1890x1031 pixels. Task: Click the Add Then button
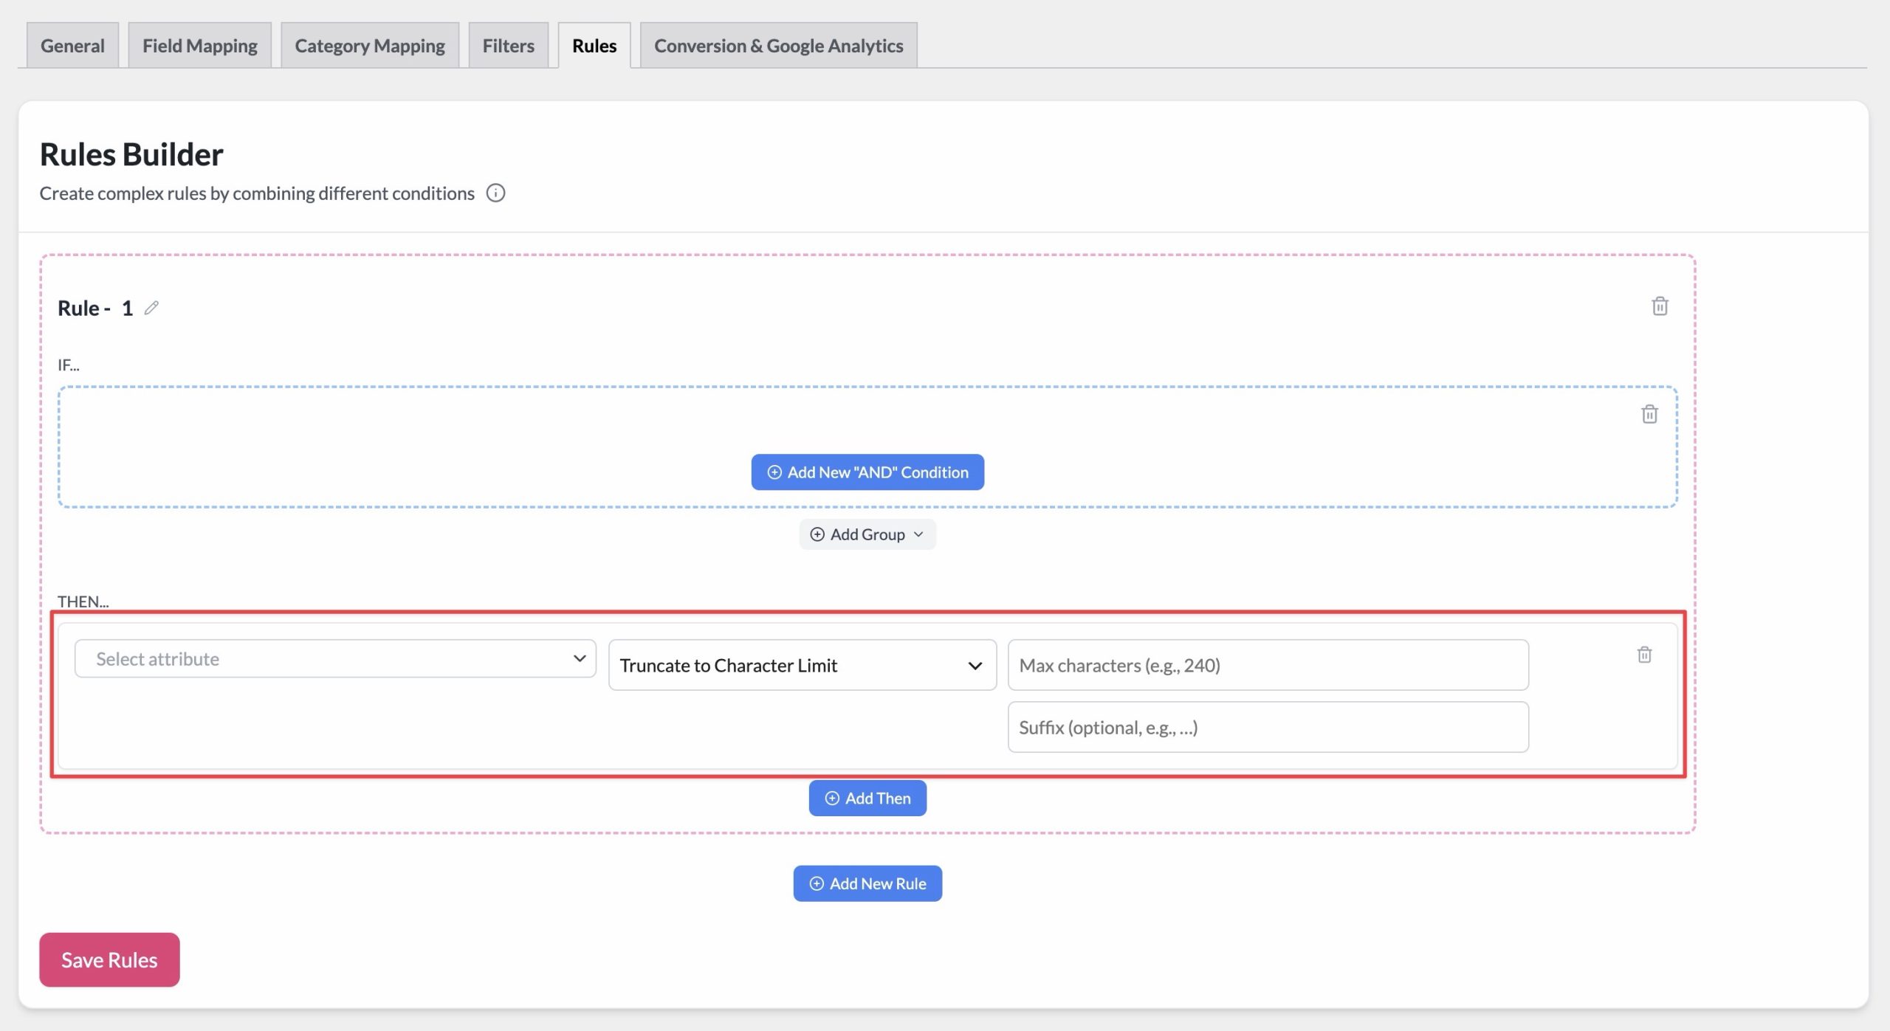[x=867, y=799]
